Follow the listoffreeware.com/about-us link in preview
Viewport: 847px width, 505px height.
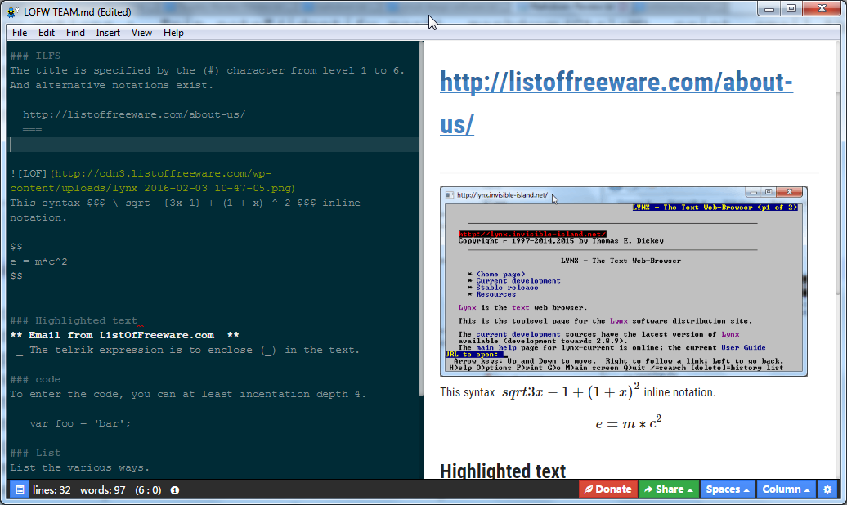pyautogui.click(x=616, y=103)
